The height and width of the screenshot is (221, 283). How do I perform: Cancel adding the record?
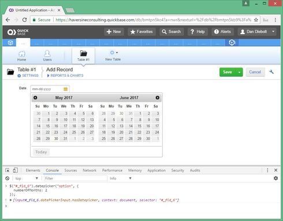point(255,72)
